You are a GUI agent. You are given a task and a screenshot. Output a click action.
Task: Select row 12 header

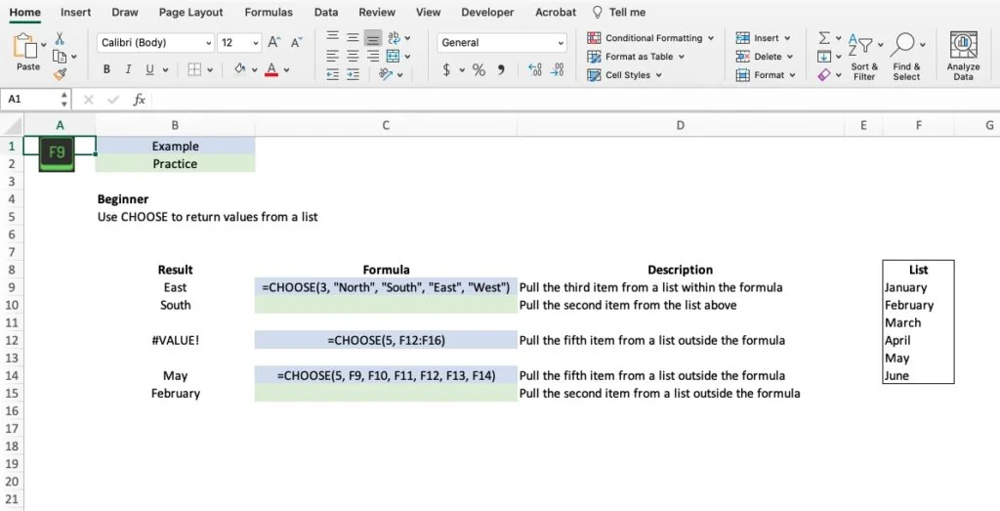pos(12,340)
